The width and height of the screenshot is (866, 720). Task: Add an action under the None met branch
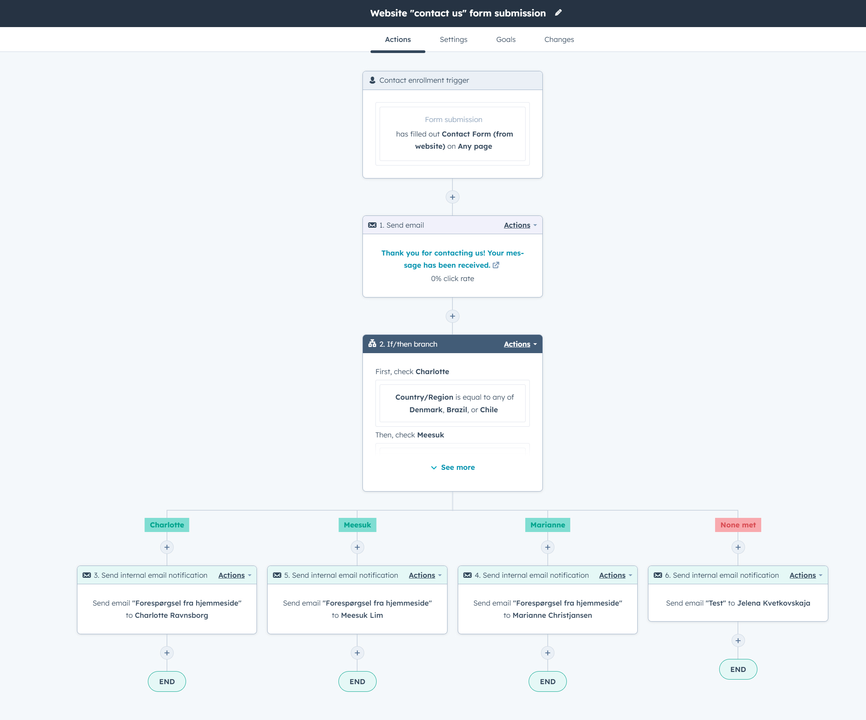[x=738, y=547]
